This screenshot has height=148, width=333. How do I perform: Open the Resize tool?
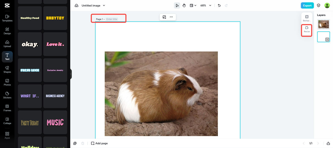(x=307, y=29)
